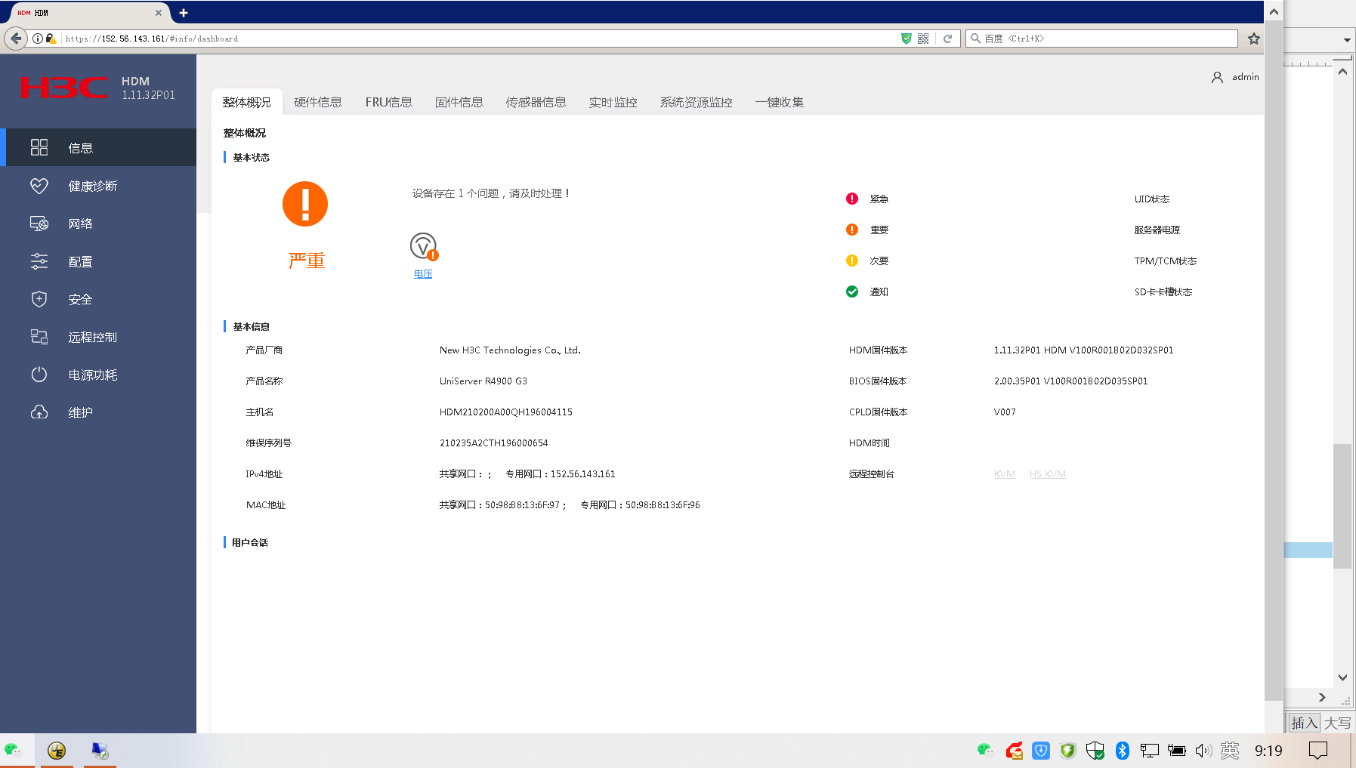Click the H3C logo

[64, 88]
